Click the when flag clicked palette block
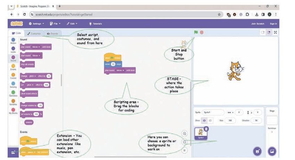Image resolution: width=295 pixels, height=160 pixels. (x=28, y=141)
